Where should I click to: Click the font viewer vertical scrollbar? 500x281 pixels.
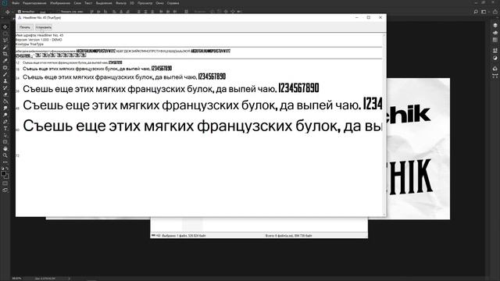coord(384,124)
